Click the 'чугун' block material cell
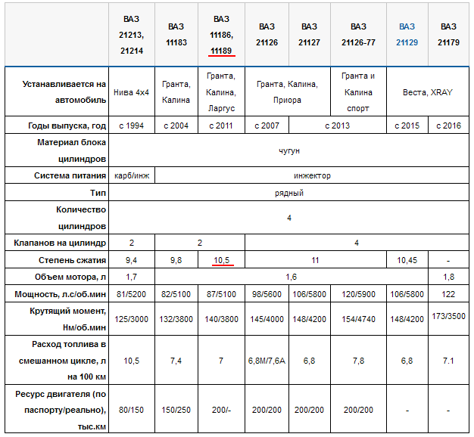Viewport: 474px width, 437px height. tap(289, 150)
